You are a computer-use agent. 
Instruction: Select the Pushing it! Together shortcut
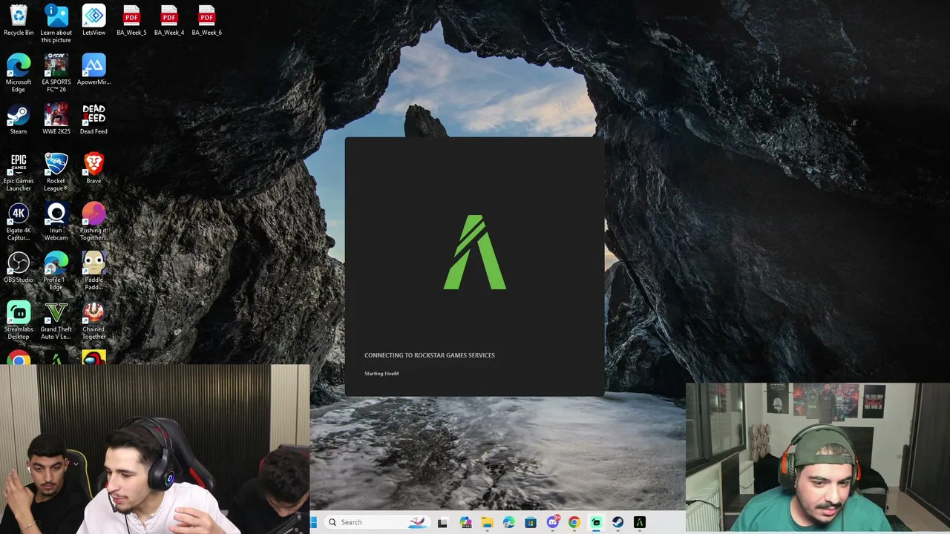click(x=94, y=222)
